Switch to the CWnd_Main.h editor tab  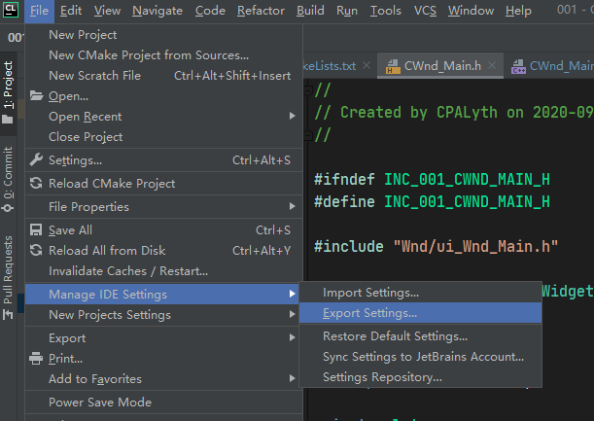coord(442,66)
